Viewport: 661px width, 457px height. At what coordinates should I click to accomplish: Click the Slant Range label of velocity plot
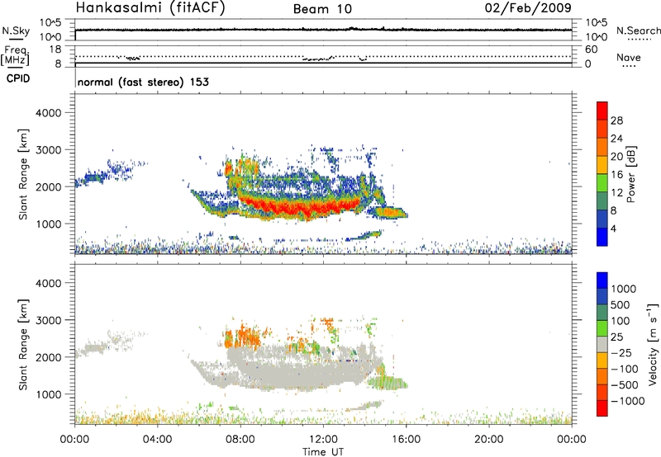pos(23,344)
